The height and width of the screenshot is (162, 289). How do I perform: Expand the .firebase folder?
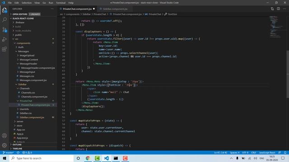pos(20,22)
